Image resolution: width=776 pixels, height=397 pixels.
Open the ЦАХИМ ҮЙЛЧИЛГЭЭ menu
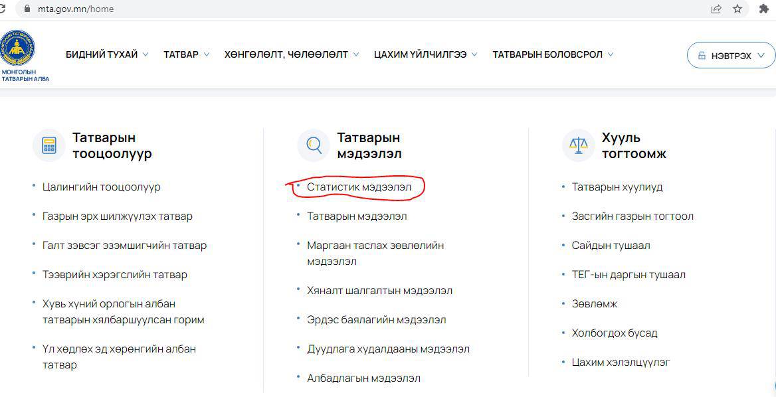click(x=425, y=54)
